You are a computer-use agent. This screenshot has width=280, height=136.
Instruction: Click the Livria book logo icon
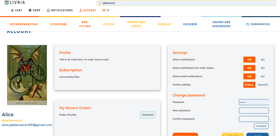[7, 2]
